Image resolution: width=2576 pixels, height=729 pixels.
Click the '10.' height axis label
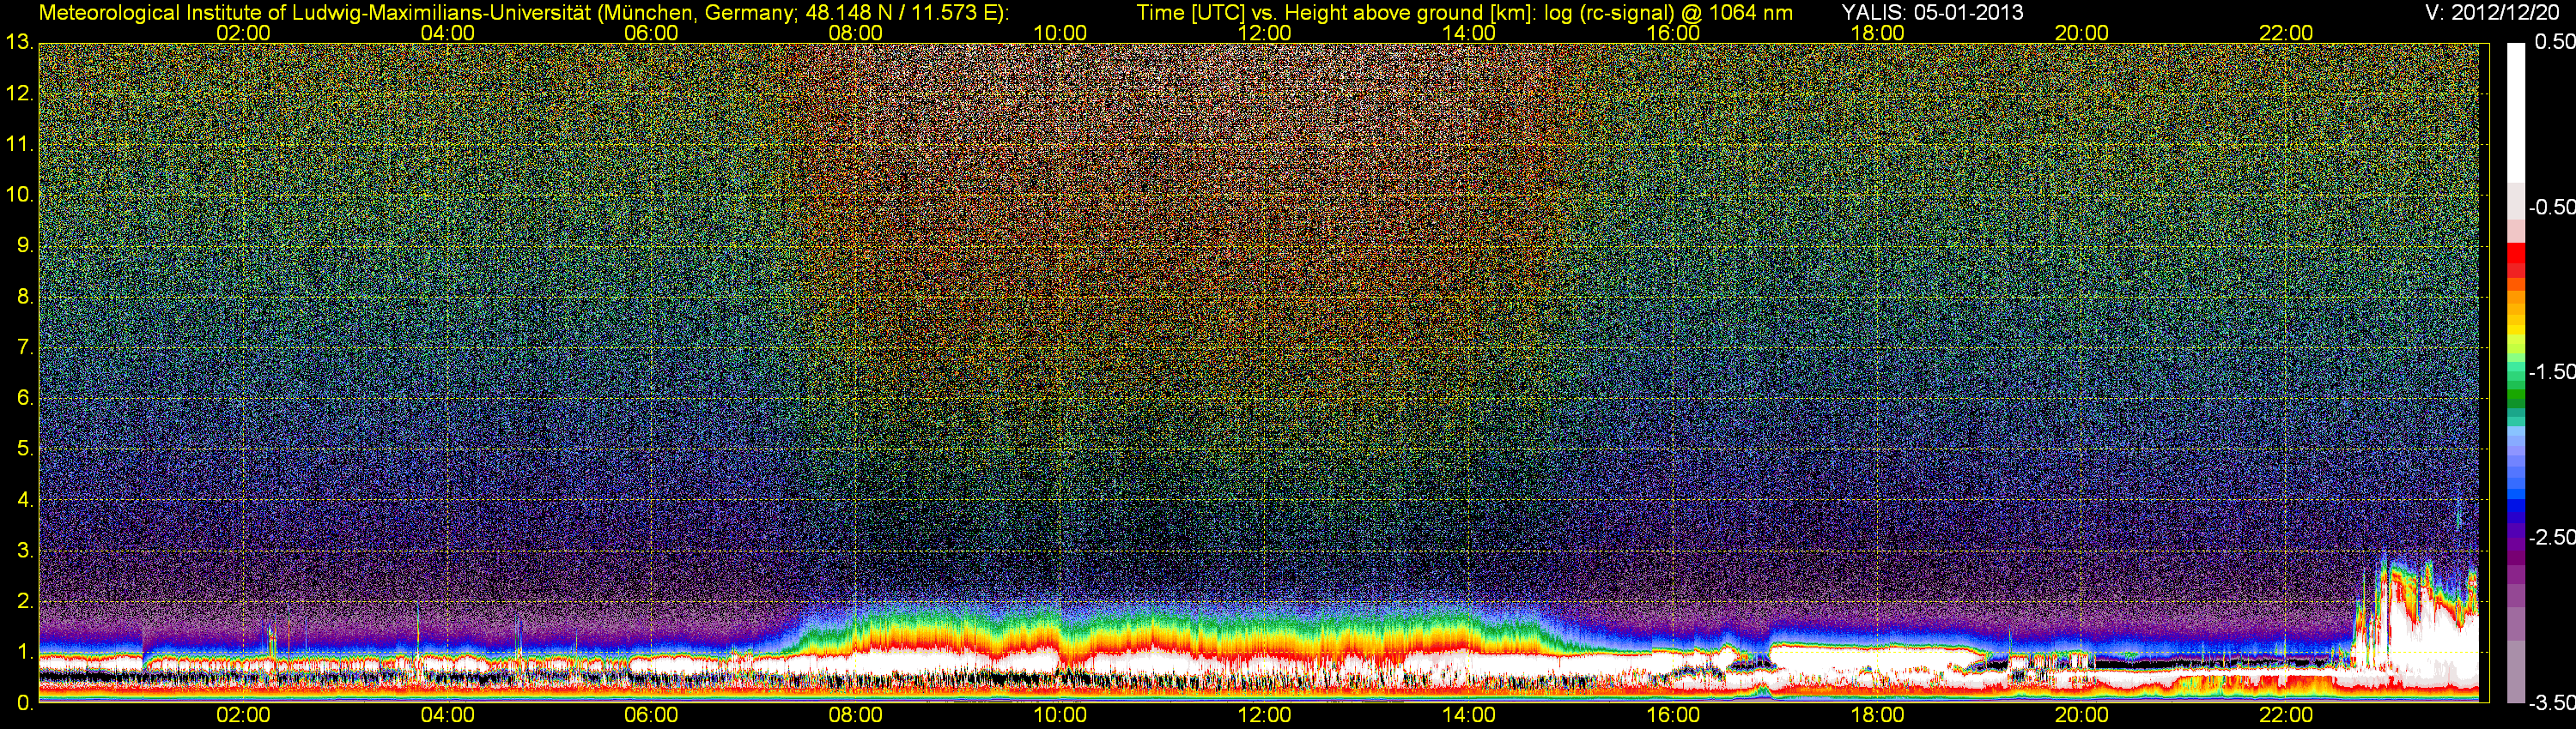coord(19,195)
